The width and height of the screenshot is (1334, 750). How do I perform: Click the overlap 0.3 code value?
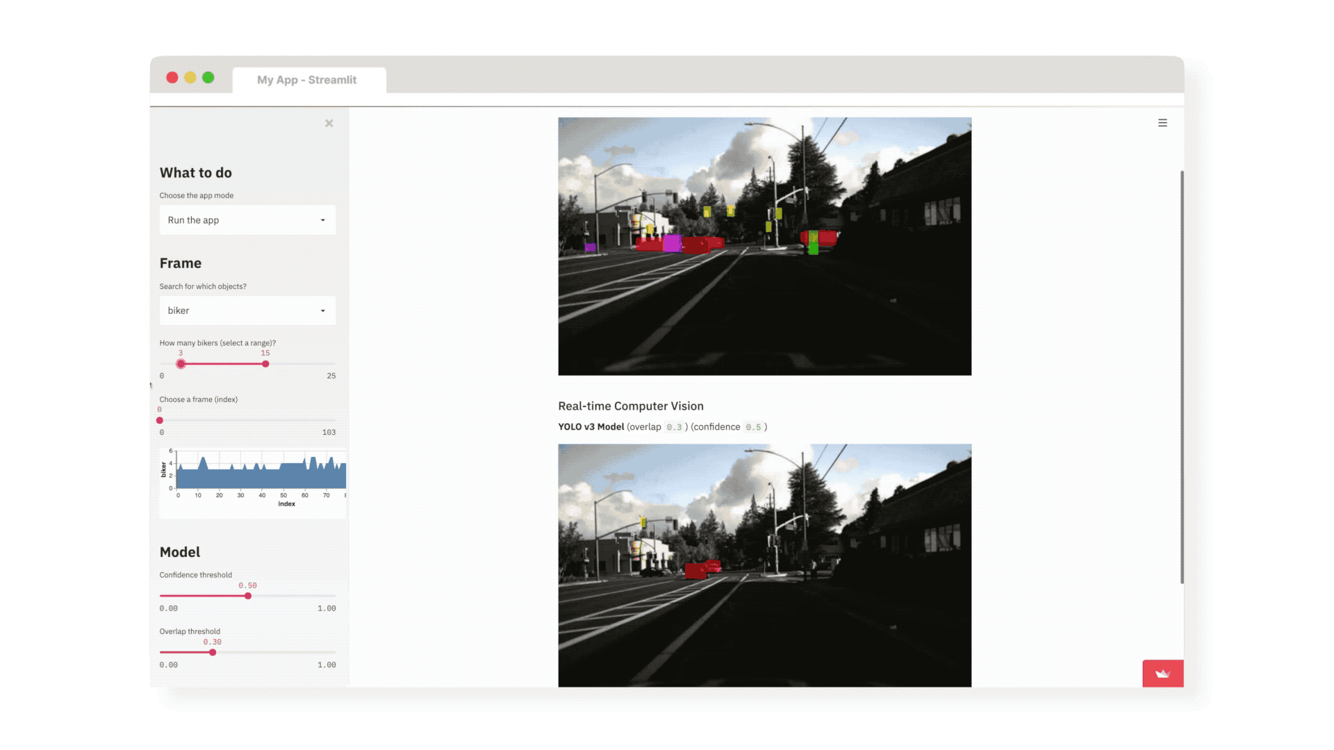coord(674,427)
